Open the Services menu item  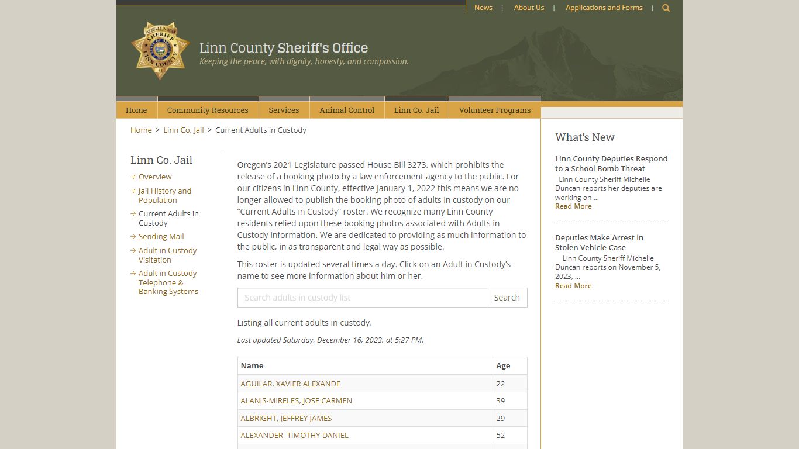[284, 110]
